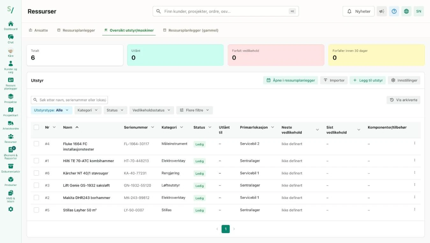Go to Kunder og salg

[11, 66]
